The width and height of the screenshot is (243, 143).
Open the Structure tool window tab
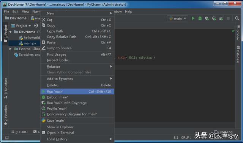pyautogui.click(x=6, y=88)
